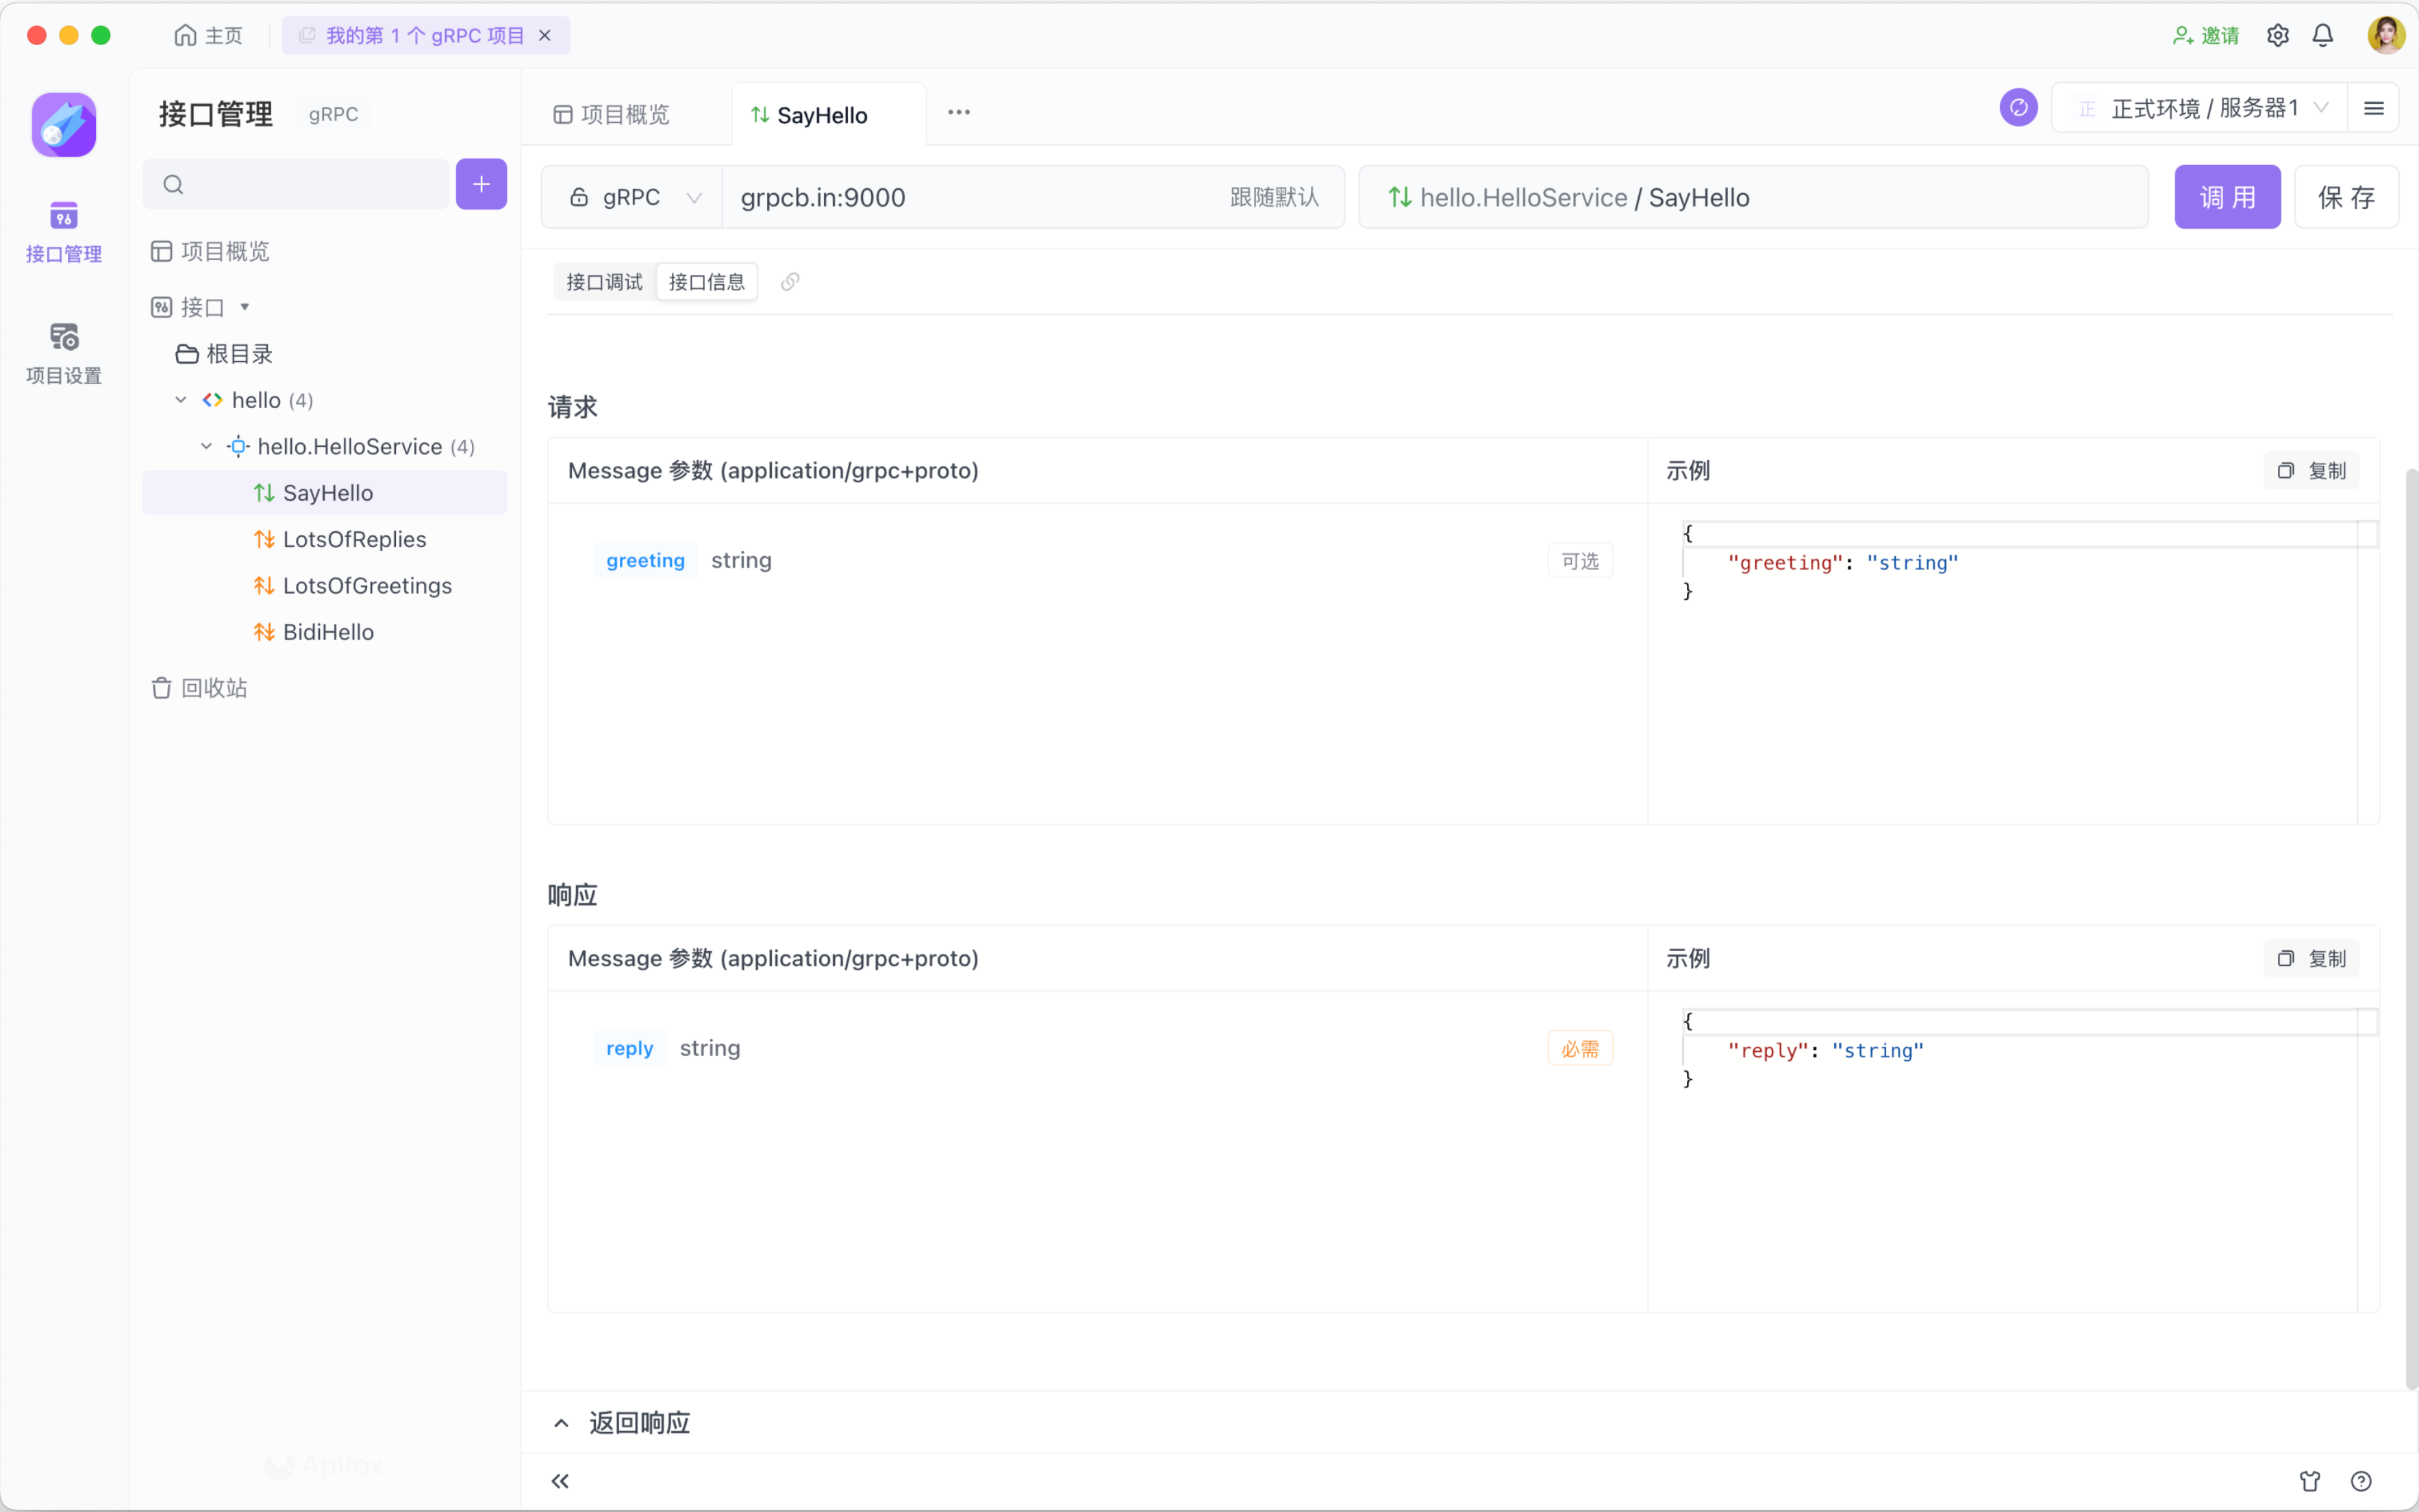Click the purple plus add button
Image resolution: width=2419 pixels, height=1512 pixels.
coord(481,184)
